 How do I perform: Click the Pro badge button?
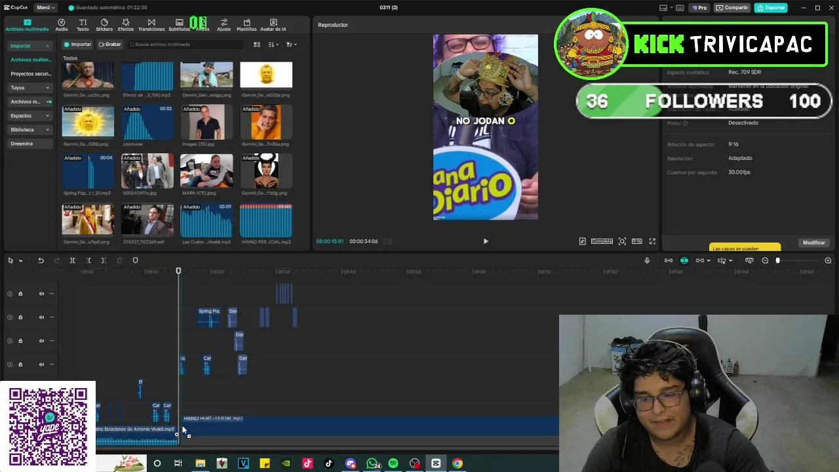click(699, 8)
